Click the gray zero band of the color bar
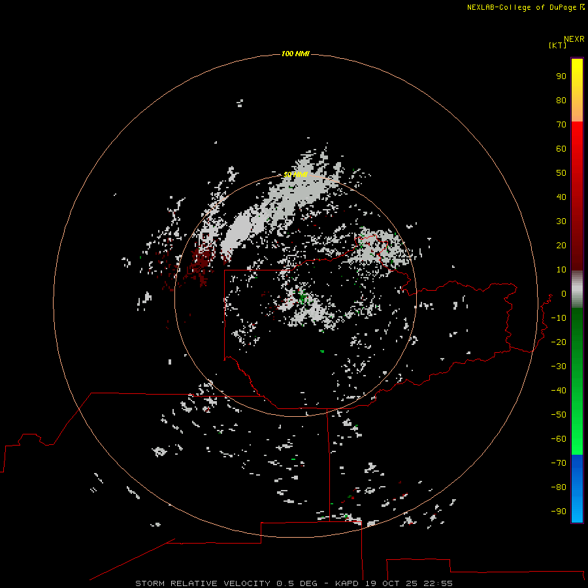588x588 pixels. click(577, 289)
